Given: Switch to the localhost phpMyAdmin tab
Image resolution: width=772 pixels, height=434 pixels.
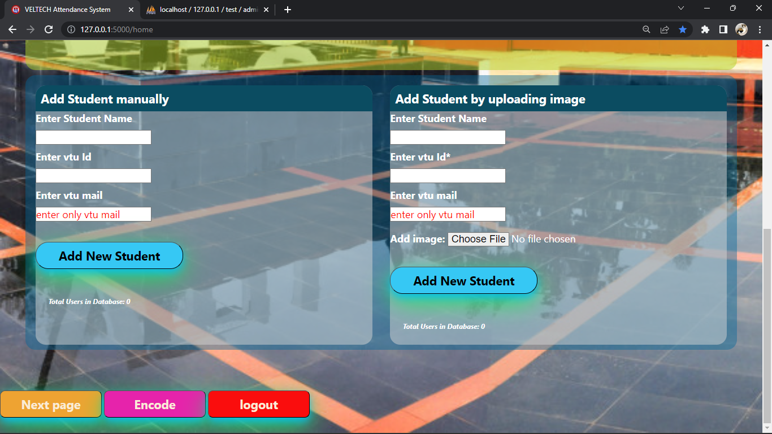Looking at the screenshot, I should [203, 9].
